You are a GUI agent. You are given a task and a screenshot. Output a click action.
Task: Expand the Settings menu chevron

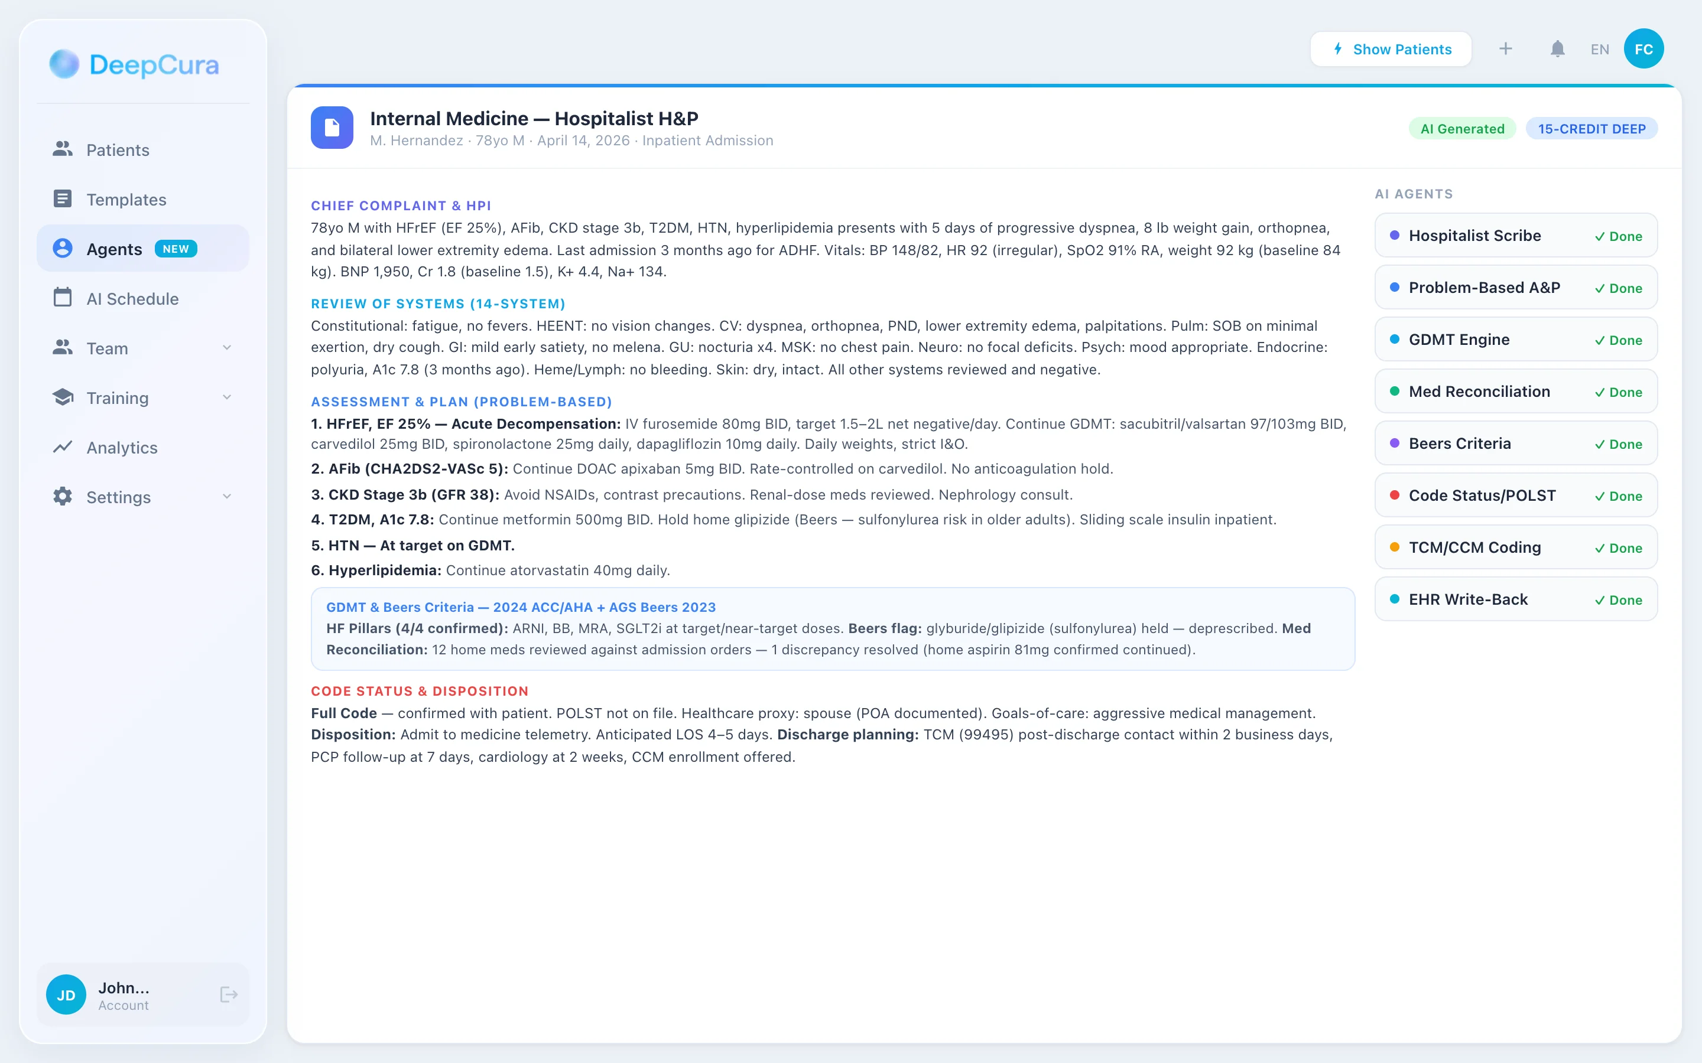[226, 496]
